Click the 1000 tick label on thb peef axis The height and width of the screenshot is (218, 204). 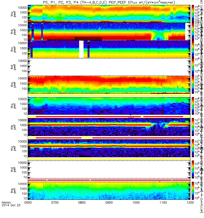pyautogui.click(x=23, y=30)
